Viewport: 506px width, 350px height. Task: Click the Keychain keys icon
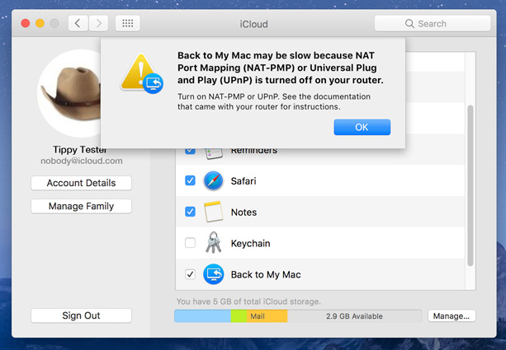point(213,242)
